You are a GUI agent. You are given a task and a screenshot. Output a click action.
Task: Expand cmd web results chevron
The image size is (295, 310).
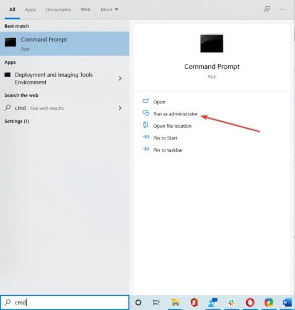pos(120,108)
